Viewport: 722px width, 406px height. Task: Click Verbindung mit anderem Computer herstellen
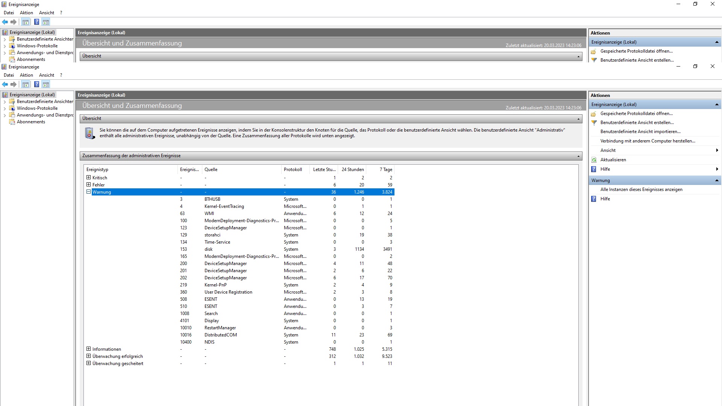coord(648,141)
